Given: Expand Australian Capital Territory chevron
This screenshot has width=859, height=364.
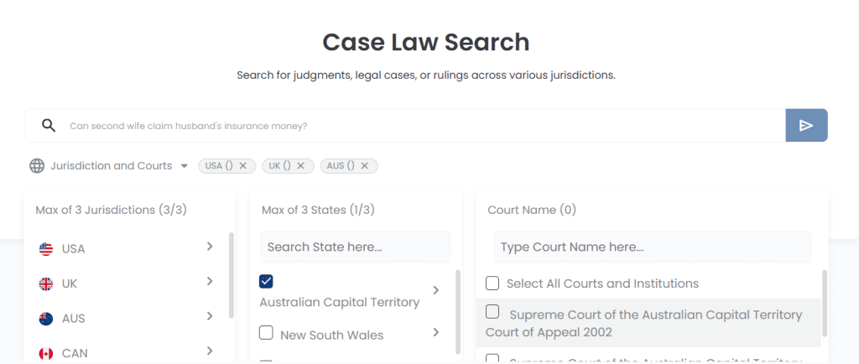Looking at the screenshot, I should [x=436, y=290].
